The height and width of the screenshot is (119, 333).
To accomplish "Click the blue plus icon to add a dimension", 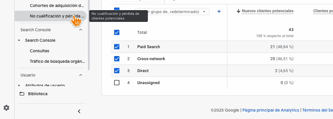I will (219, 12).
